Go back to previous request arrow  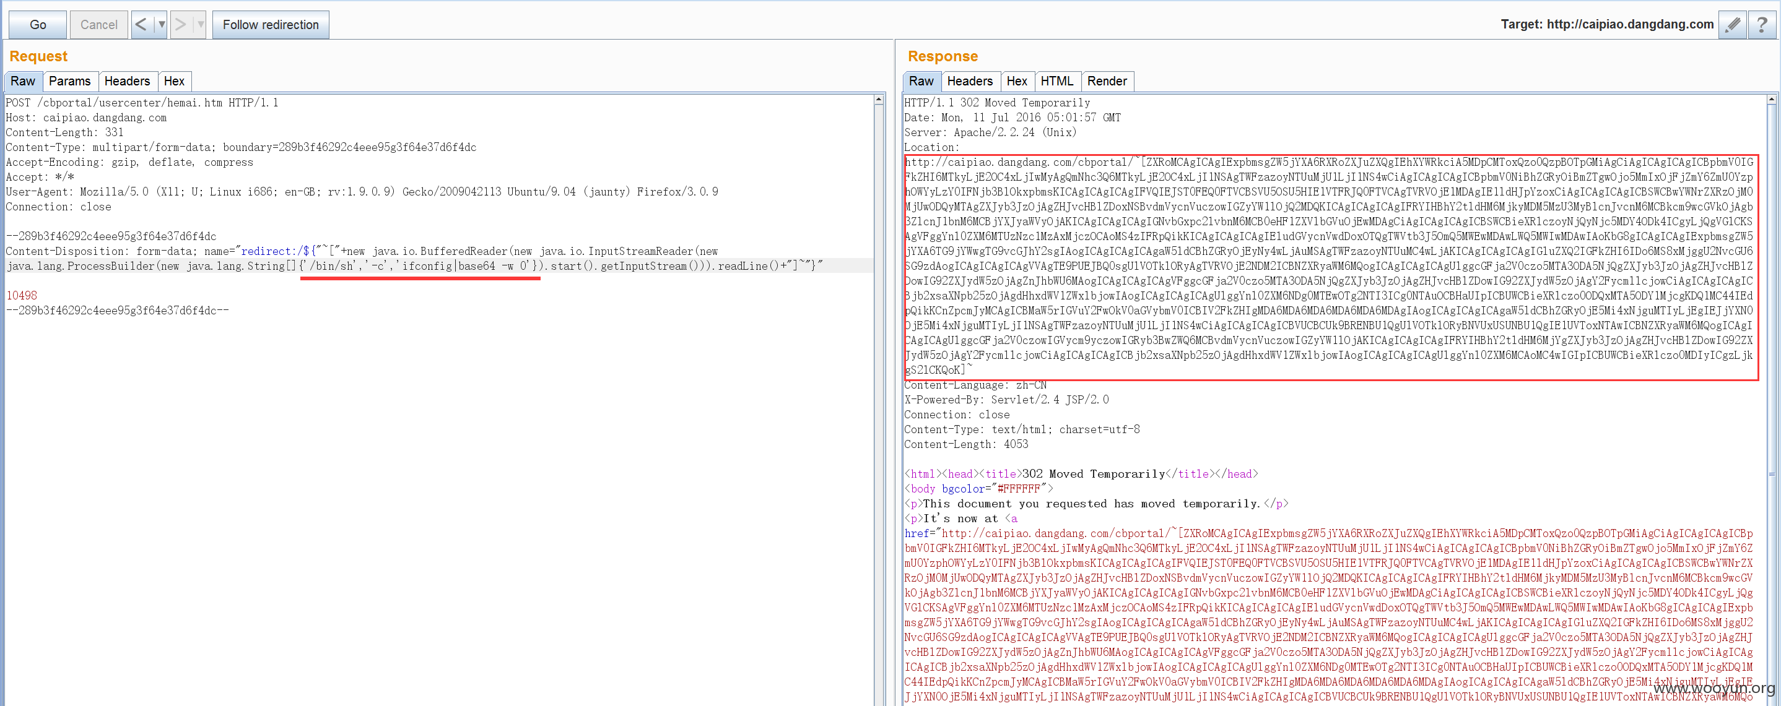pyautogui.click(x=141, y=25)
